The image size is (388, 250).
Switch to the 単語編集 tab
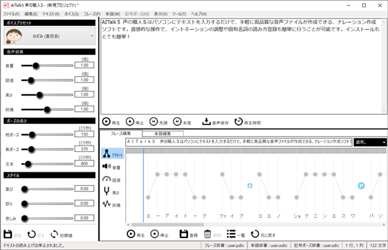pyautogui.click(x=163, y=134)
